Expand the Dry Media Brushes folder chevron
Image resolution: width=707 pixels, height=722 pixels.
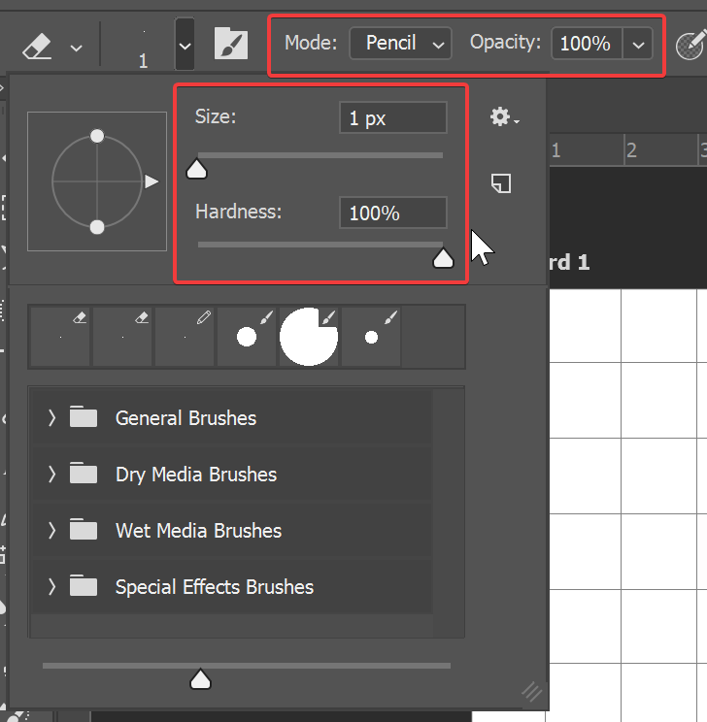(x=52, y=475)
